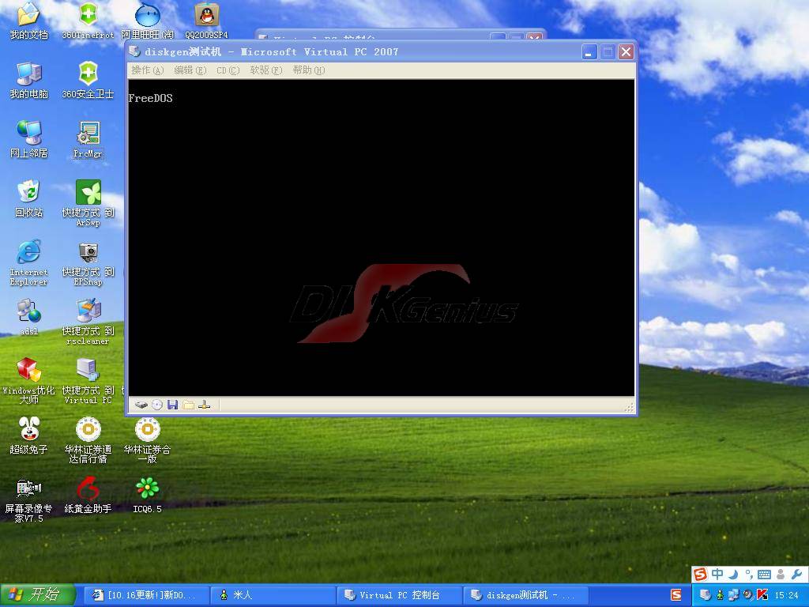This screenshot has width=809, height=607.
Task: Click the green figure tray icon
Action: click(721, 595)
